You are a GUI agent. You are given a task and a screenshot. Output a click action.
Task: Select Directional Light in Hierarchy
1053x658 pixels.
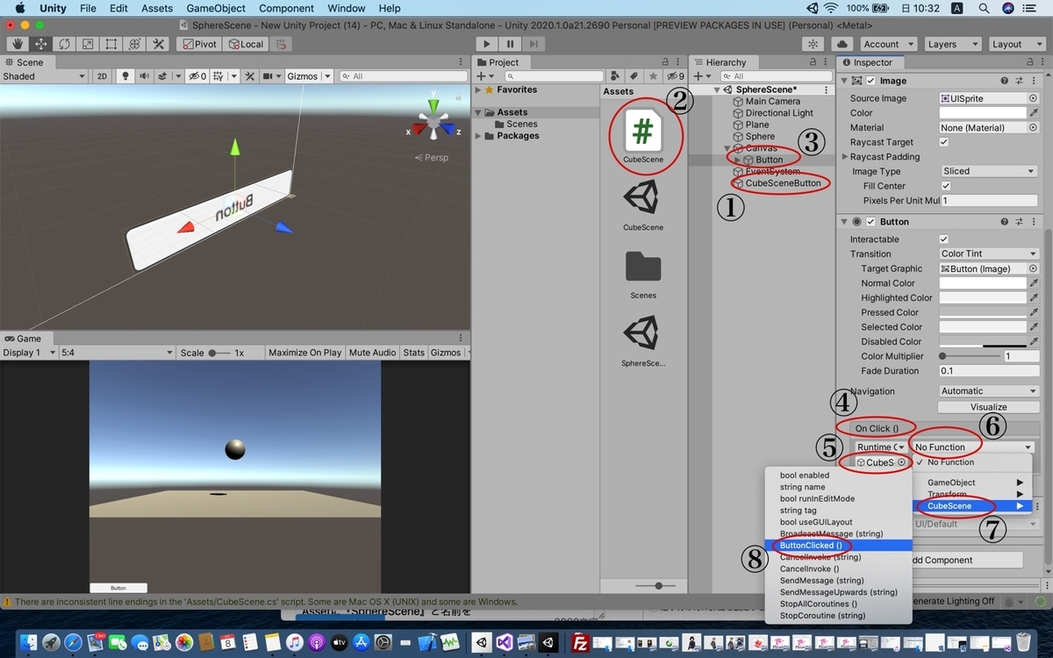779,113
